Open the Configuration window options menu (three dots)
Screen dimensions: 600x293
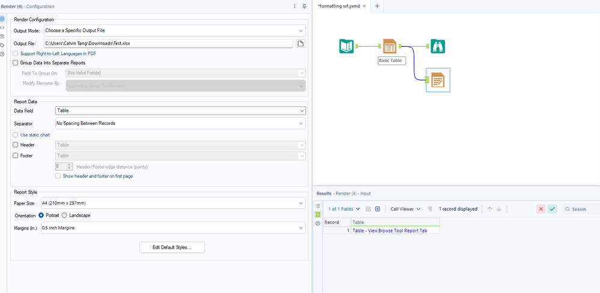295,6
